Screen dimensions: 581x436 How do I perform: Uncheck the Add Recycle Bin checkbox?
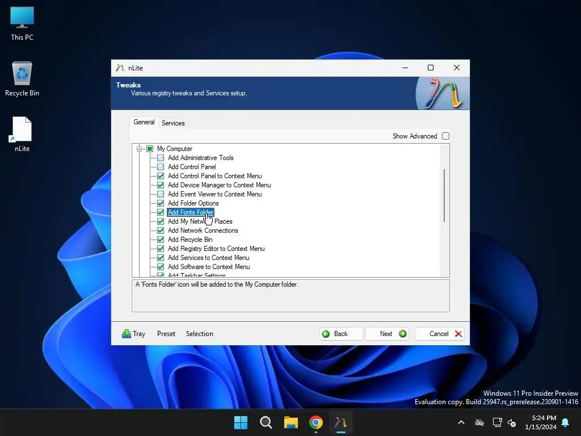(x=161, y=240)
